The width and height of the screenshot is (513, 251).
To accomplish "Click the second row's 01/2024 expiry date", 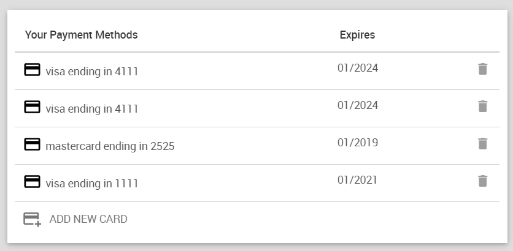I will click(358, 105).
